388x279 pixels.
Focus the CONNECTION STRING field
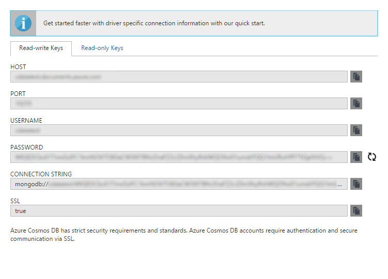179,184
